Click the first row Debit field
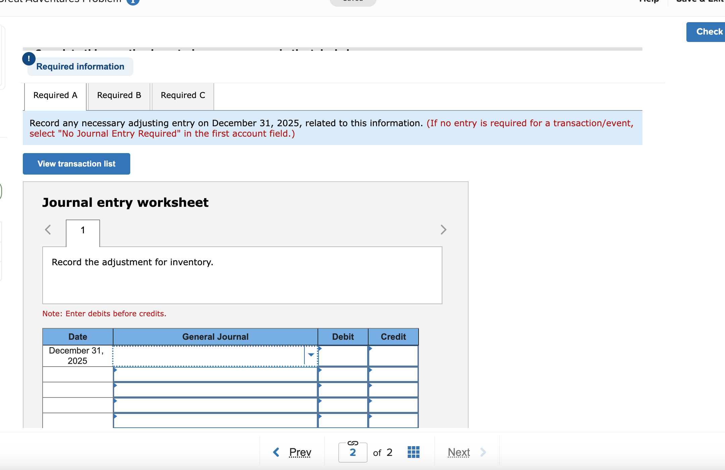Viewport: 725px width, 470px height. click(343, 356)
